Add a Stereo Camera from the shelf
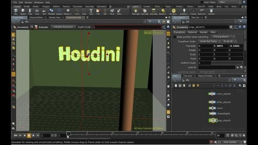This screenshot has width=258, height=145. coord(202,12)
